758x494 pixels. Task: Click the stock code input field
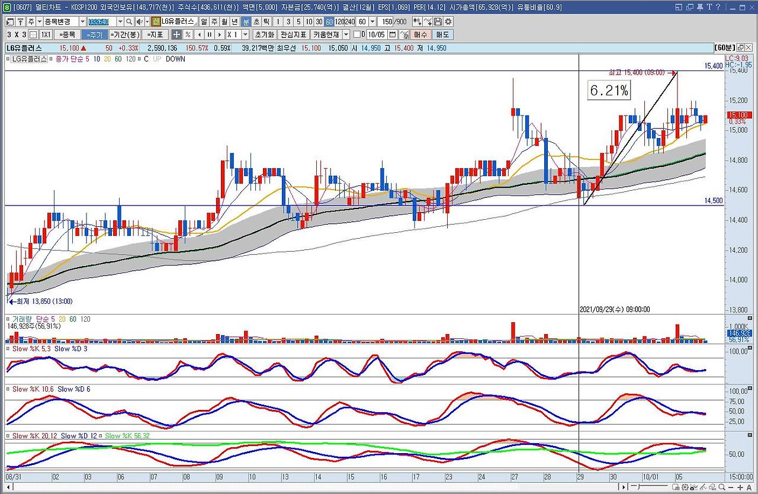(x=101, y=21)
